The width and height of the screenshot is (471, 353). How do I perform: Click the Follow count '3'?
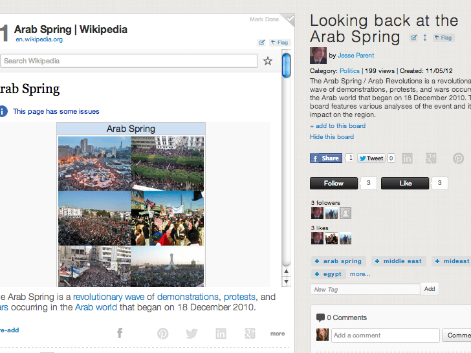click(368, 183)
